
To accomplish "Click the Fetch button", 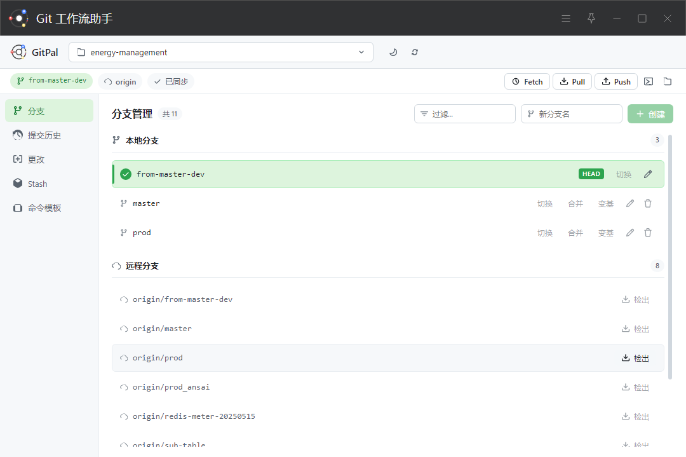I will 527,81.
